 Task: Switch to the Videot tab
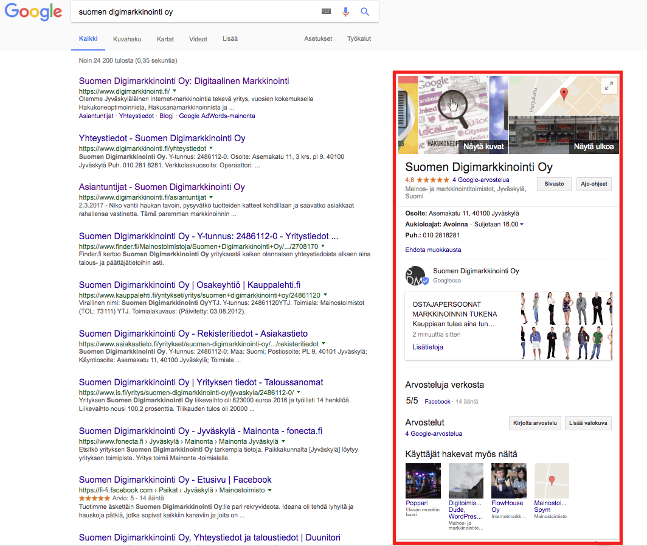click(x=198, y=39)
